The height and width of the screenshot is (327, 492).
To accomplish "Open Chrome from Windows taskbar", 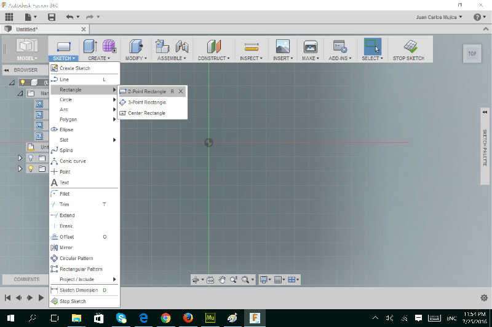I will (165, 318).
